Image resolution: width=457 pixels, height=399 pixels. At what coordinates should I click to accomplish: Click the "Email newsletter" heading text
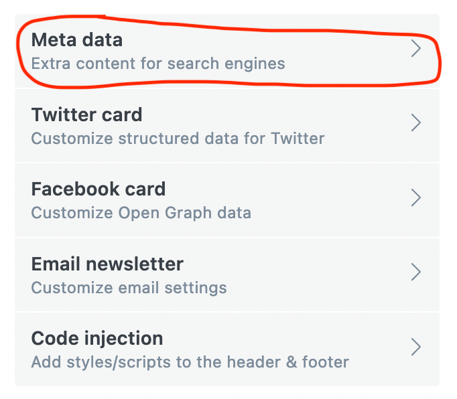[107, 263]
